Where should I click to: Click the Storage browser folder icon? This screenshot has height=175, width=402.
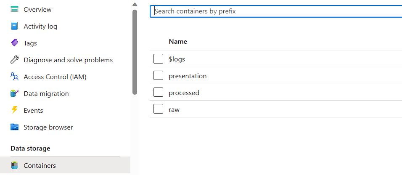click(x=15, y=127)
